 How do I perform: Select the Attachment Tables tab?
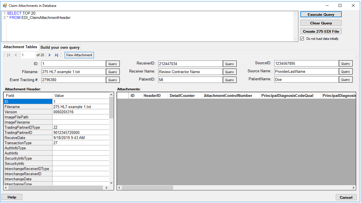[x=20, y=47]
